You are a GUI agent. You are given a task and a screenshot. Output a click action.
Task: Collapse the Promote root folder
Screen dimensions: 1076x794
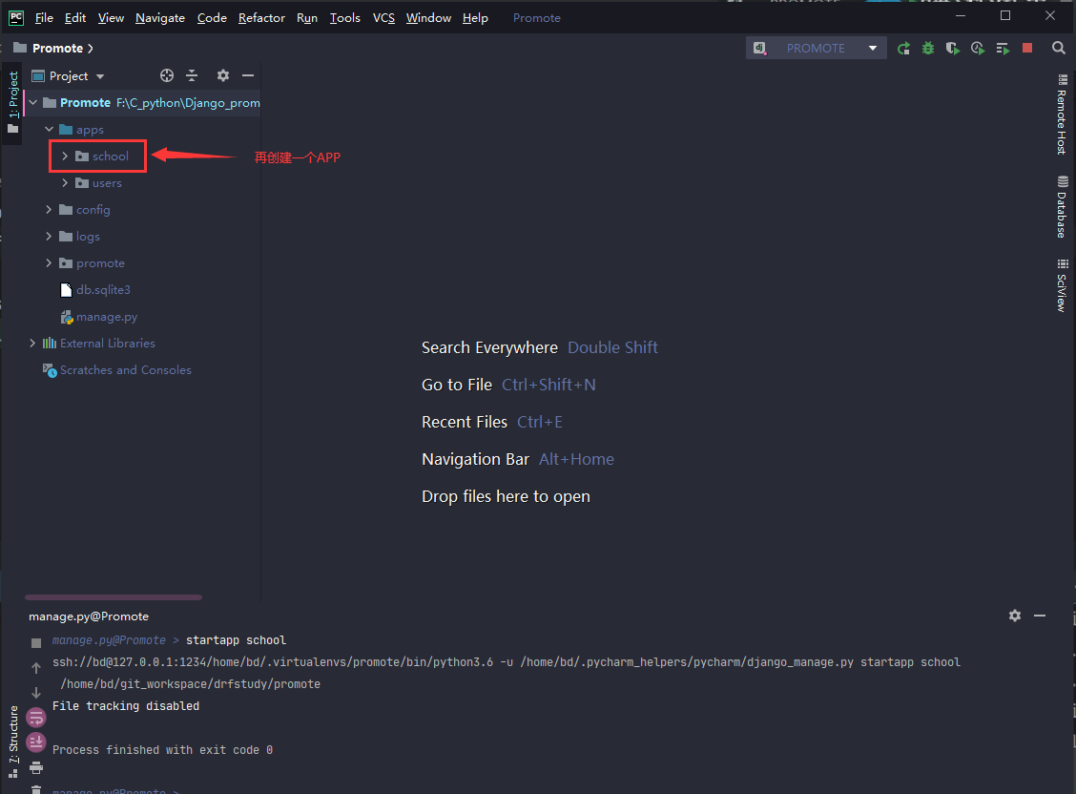pyautogui.click(x=33, y=102)
